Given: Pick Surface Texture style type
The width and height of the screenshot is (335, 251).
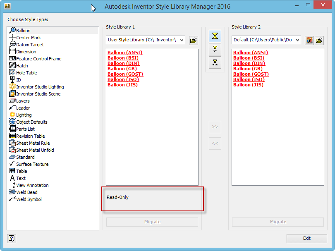Looking at the screenshot, I should (x=29, y=165).
